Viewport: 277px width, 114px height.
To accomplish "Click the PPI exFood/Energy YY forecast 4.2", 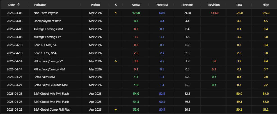I will click(x=162, y=61).
